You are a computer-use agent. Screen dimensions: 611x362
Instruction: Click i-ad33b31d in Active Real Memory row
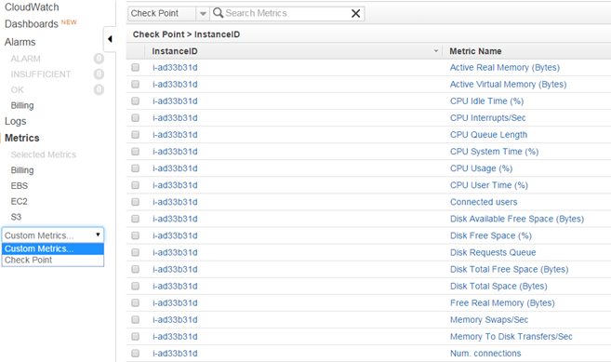click(x=175, y=68)
